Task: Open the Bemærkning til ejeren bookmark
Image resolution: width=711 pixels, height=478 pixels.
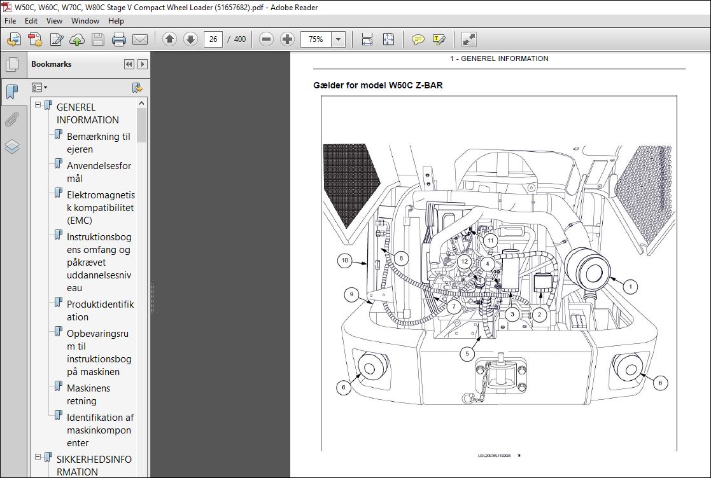Action: (x=99, y=142)
